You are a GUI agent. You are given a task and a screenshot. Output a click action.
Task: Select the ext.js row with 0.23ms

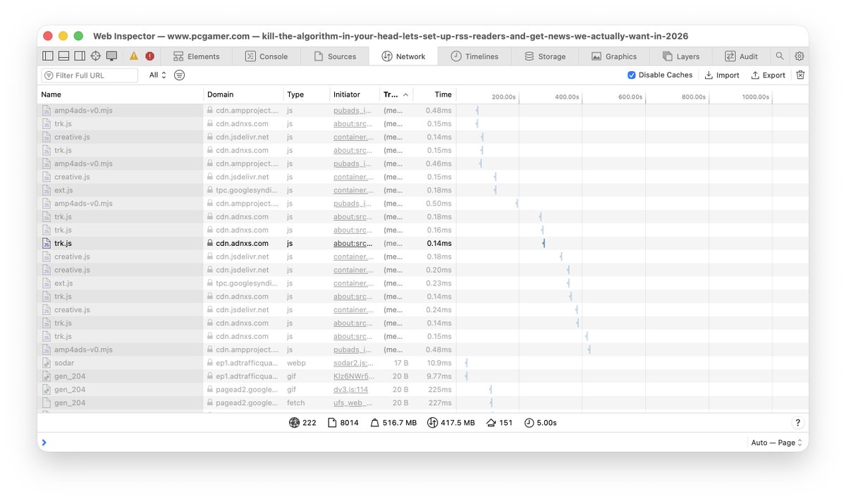tap(423, 283)
